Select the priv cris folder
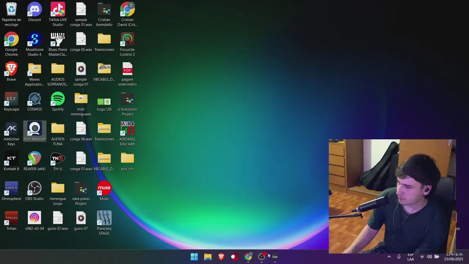Image resolution: width=469 pixels, height=264 pixels. pos(127,161)
